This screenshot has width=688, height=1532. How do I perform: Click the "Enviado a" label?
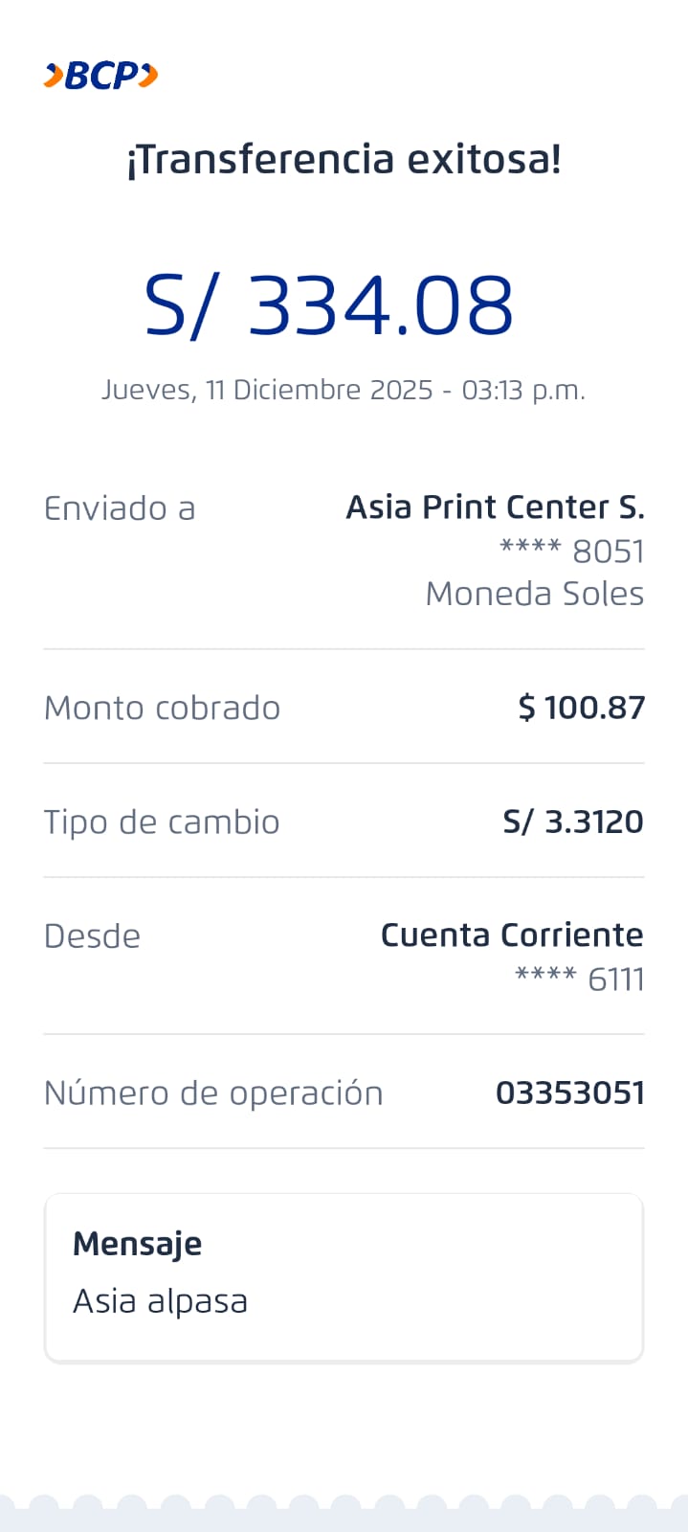pyautogui.click(x=120, y=508)
